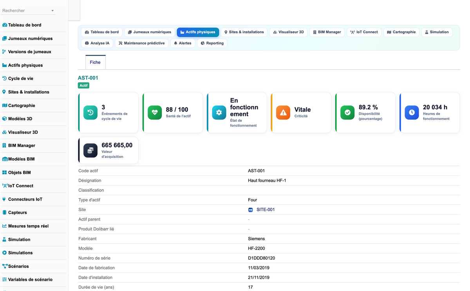Select the Fiche tab
This screenshot has width=470, height=291.
(95, 62)
